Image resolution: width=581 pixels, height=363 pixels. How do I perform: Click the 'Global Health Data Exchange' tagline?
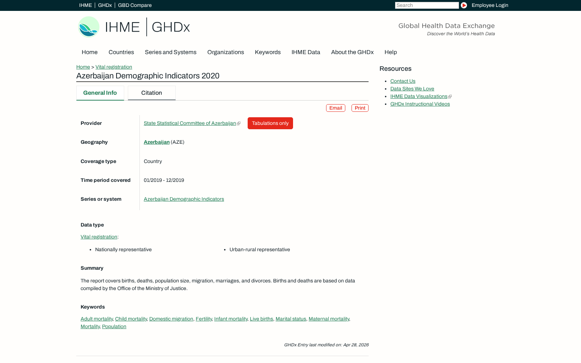[446, 26]
